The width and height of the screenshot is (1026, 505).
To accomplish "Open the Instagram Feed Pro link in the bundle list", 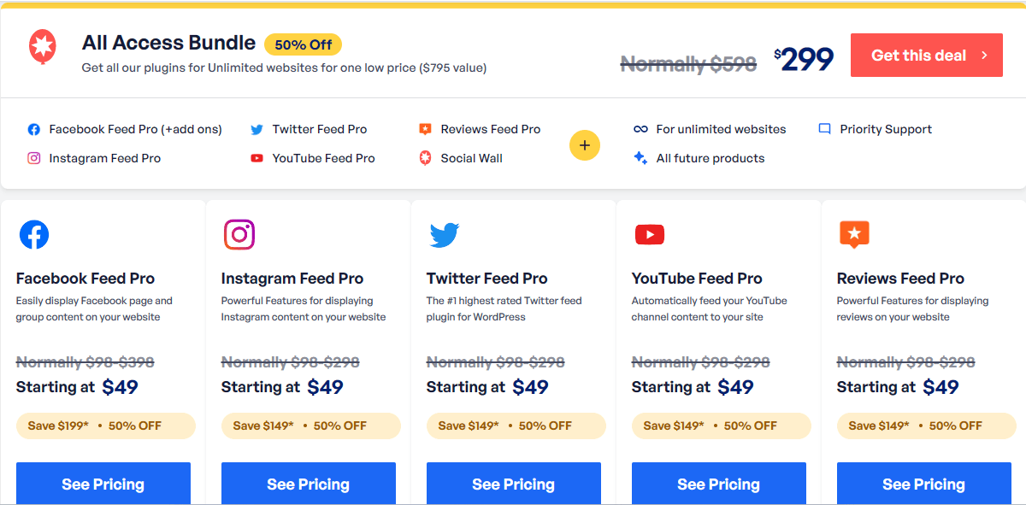I will (103, 158).
